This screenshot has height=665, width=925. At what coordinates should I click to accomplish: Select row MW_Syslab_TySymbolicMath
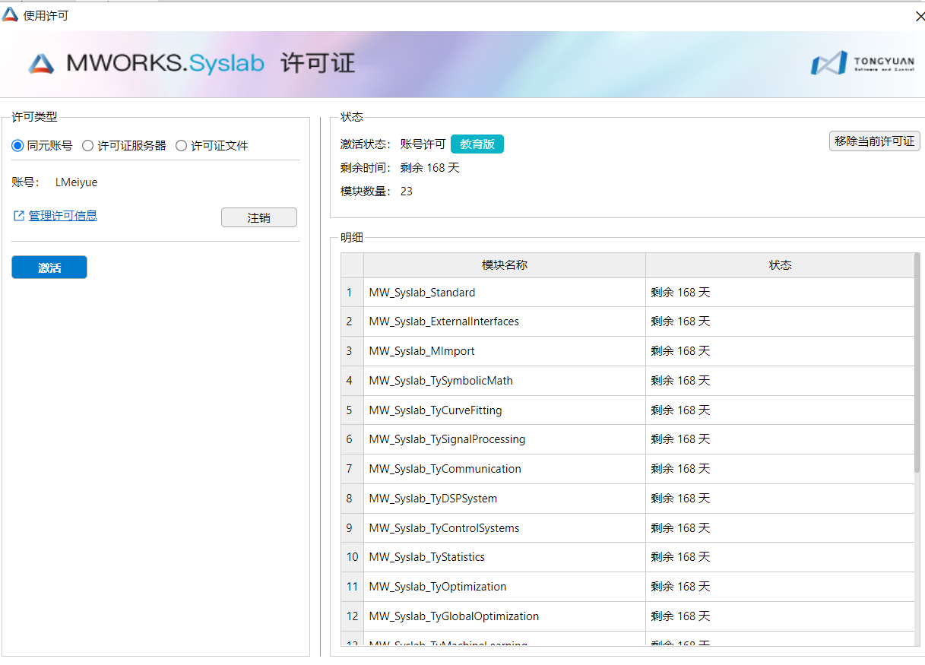(x=628, y=381)
